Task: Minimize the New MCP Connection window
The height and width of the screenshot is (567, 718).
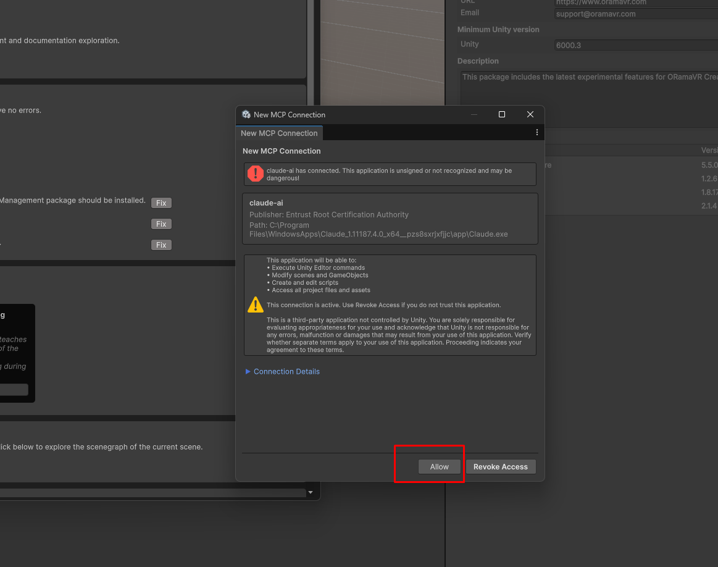Action: pyautogui.click(x=474, y=114)
